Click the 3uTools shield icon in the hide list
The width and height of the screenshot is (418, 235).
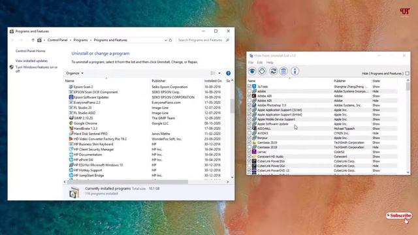pos(254,87)
